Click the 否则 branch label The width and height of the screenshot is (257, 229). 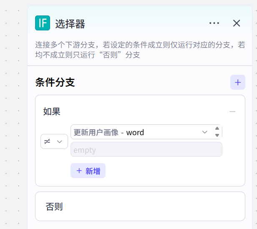[54, 206]
